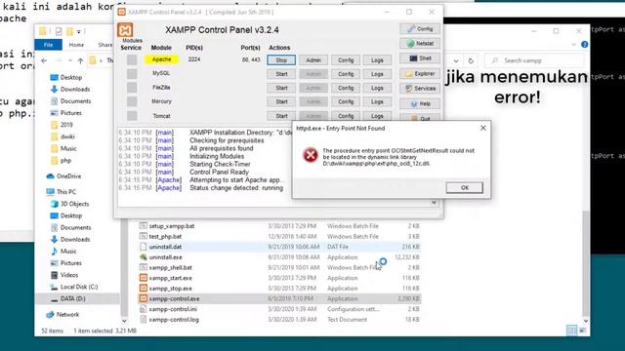The width and height of the screenshot is (625, 351).
Task: Open FileZilla Config menu
Action: coord(346,88)
